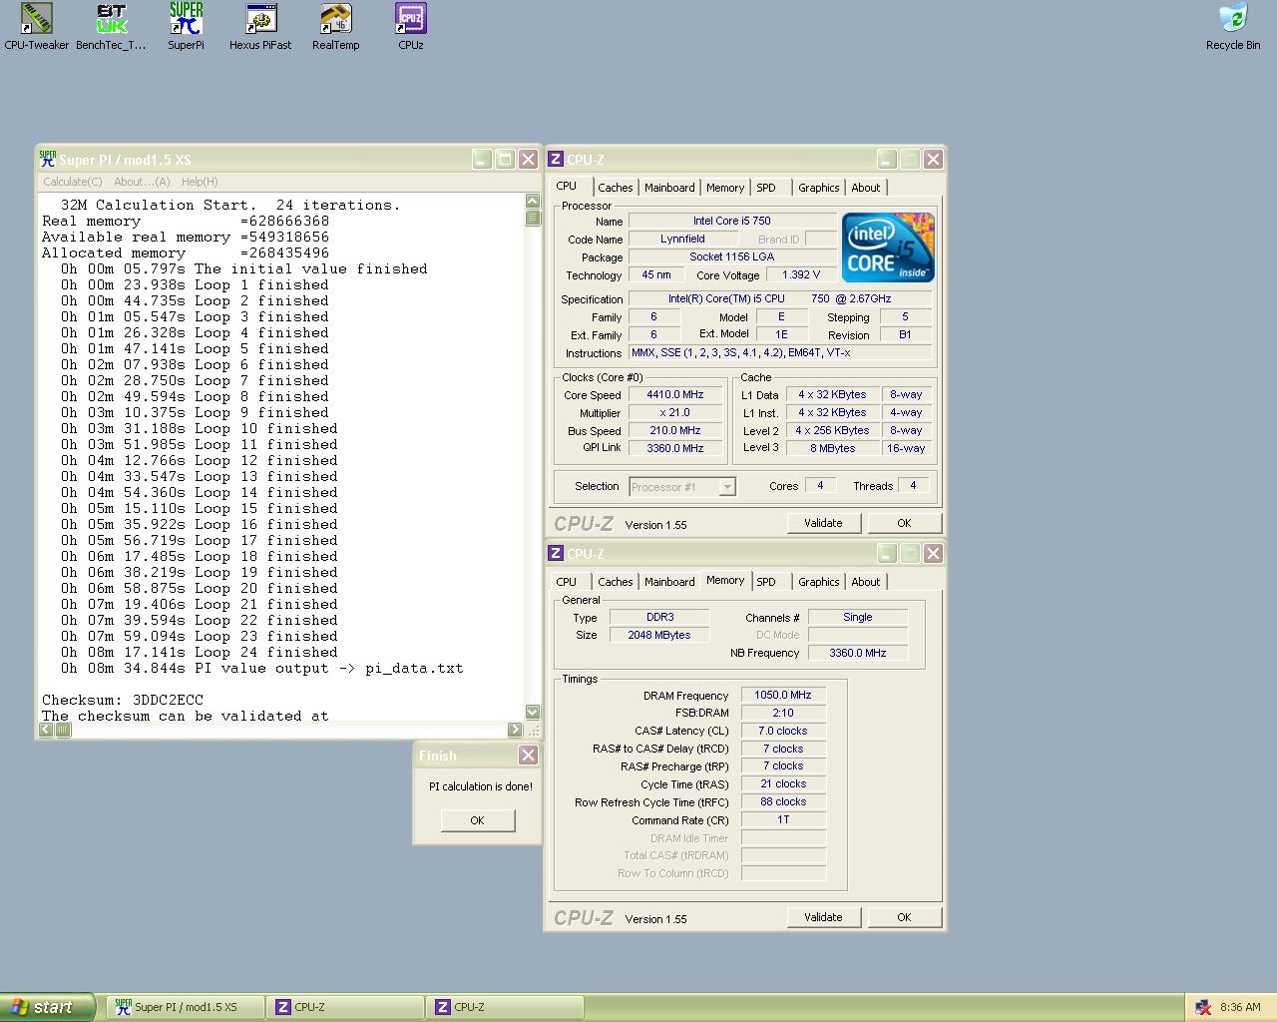Click the Intel Core i5 logo

coord(887,248)
